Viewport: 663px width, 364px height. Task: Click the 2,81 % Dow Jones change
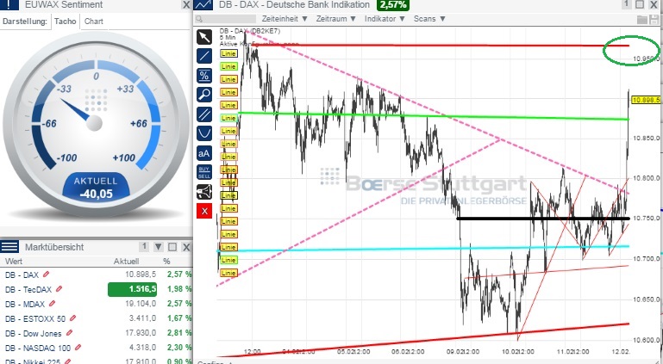click(179, 333)
